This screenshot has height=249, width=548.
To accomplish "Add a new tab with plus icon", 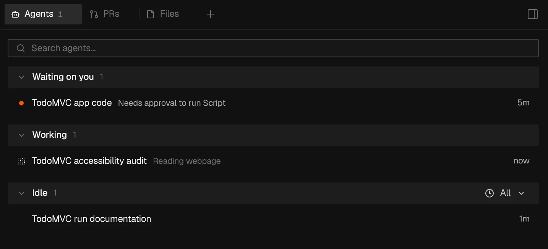I will pos(211,14).
